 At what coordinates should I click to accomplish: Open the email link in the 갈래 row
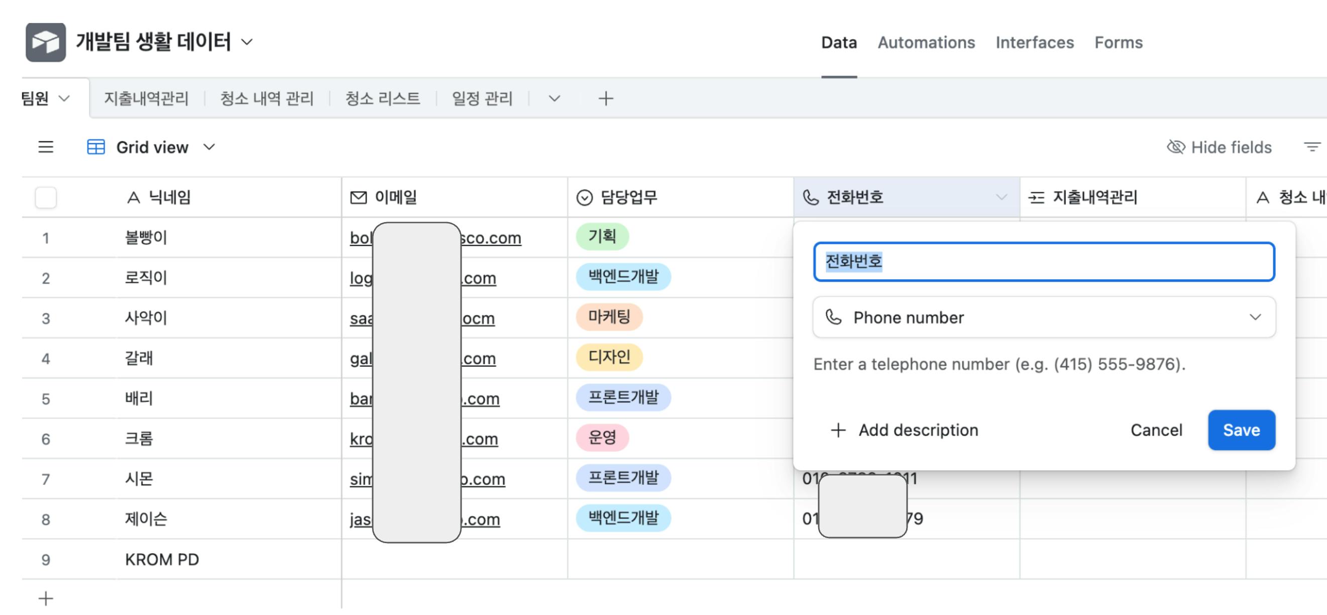tap(422, 359)
